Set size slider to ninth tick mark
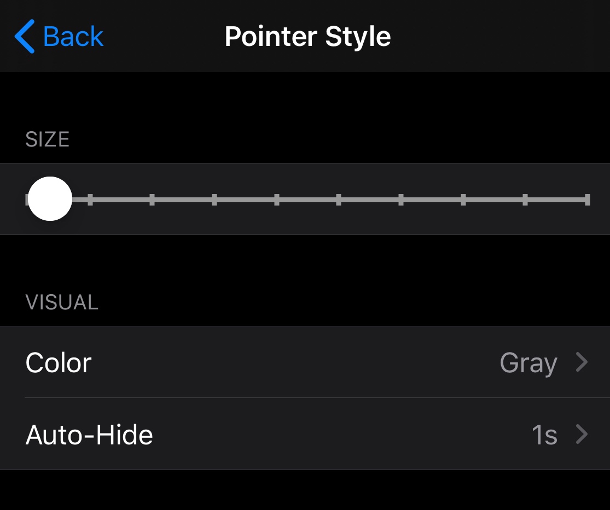This screenshot has width=610, height=510. click(525, 200)
